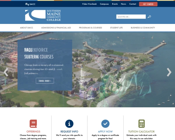This screenshot has height=140, width=175.
Task: Open My SMCC portal link
Action: coord(30,4)
